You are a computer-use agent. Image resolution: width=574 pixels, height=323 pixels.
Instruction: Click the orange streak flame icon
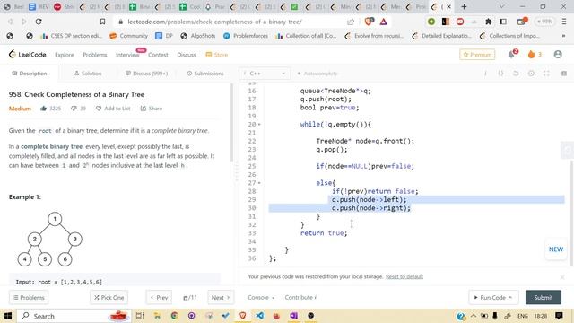pos(531,55)
